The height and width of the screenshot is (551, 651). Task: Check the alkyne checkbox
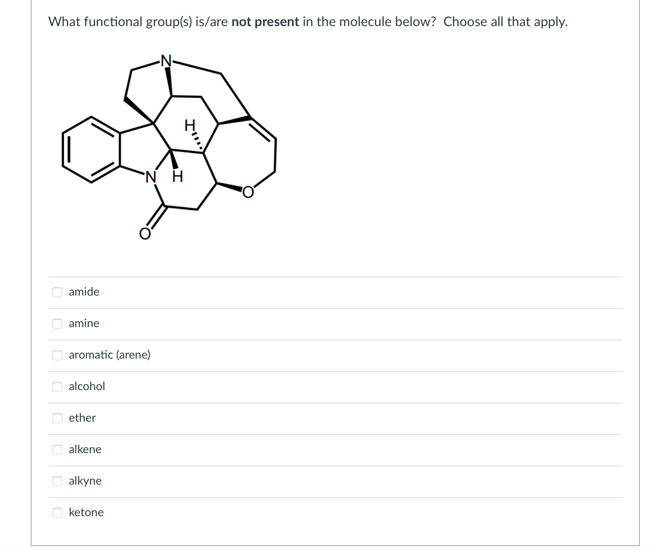click(x=57, y=482)
